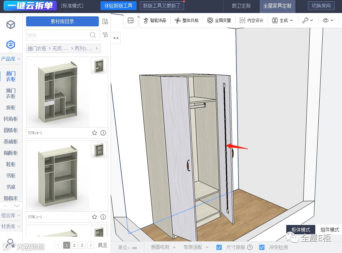Select 顶柜 category
This screenshot has height=253, width=342.
(x=11, y=108)
